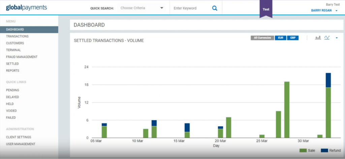Click the Global Payments logo
Image resolution: width=345 pixels, height=159 pixels.
pos(26,8)
